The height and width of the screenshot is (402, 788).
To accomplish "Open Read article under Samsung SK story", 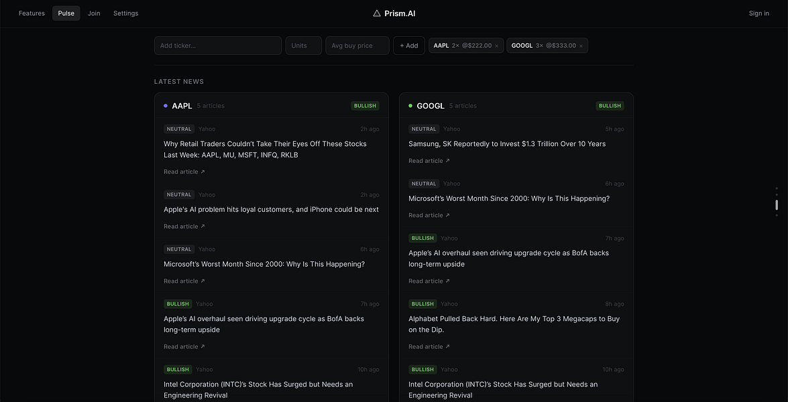I will click(x=429, y=161).
